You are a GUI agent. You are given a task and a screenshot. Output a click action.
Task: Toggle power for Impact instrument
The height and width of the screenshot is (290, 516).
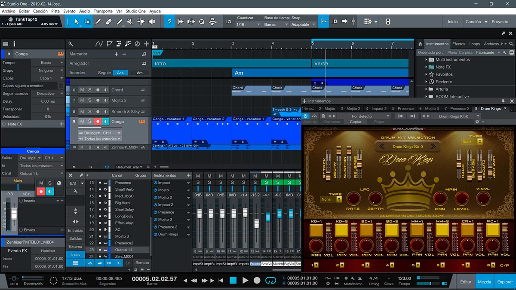coord(155,183)
